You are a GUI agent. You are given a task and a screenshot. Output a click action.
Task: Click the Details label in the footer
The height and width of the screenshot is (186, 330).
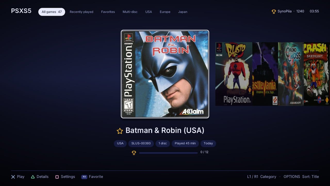[43, 177]
